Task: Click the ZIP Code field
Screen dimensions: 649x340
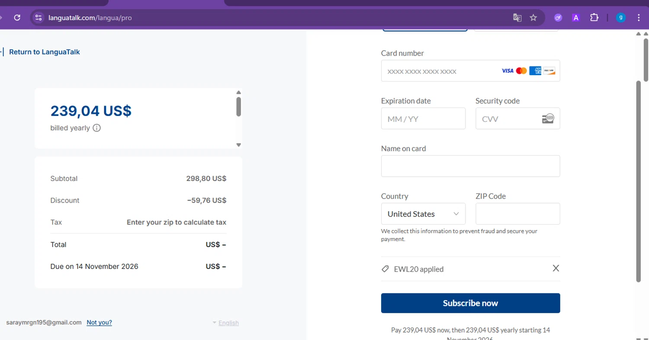Action: pyautogui.click(x=518, y=214)
